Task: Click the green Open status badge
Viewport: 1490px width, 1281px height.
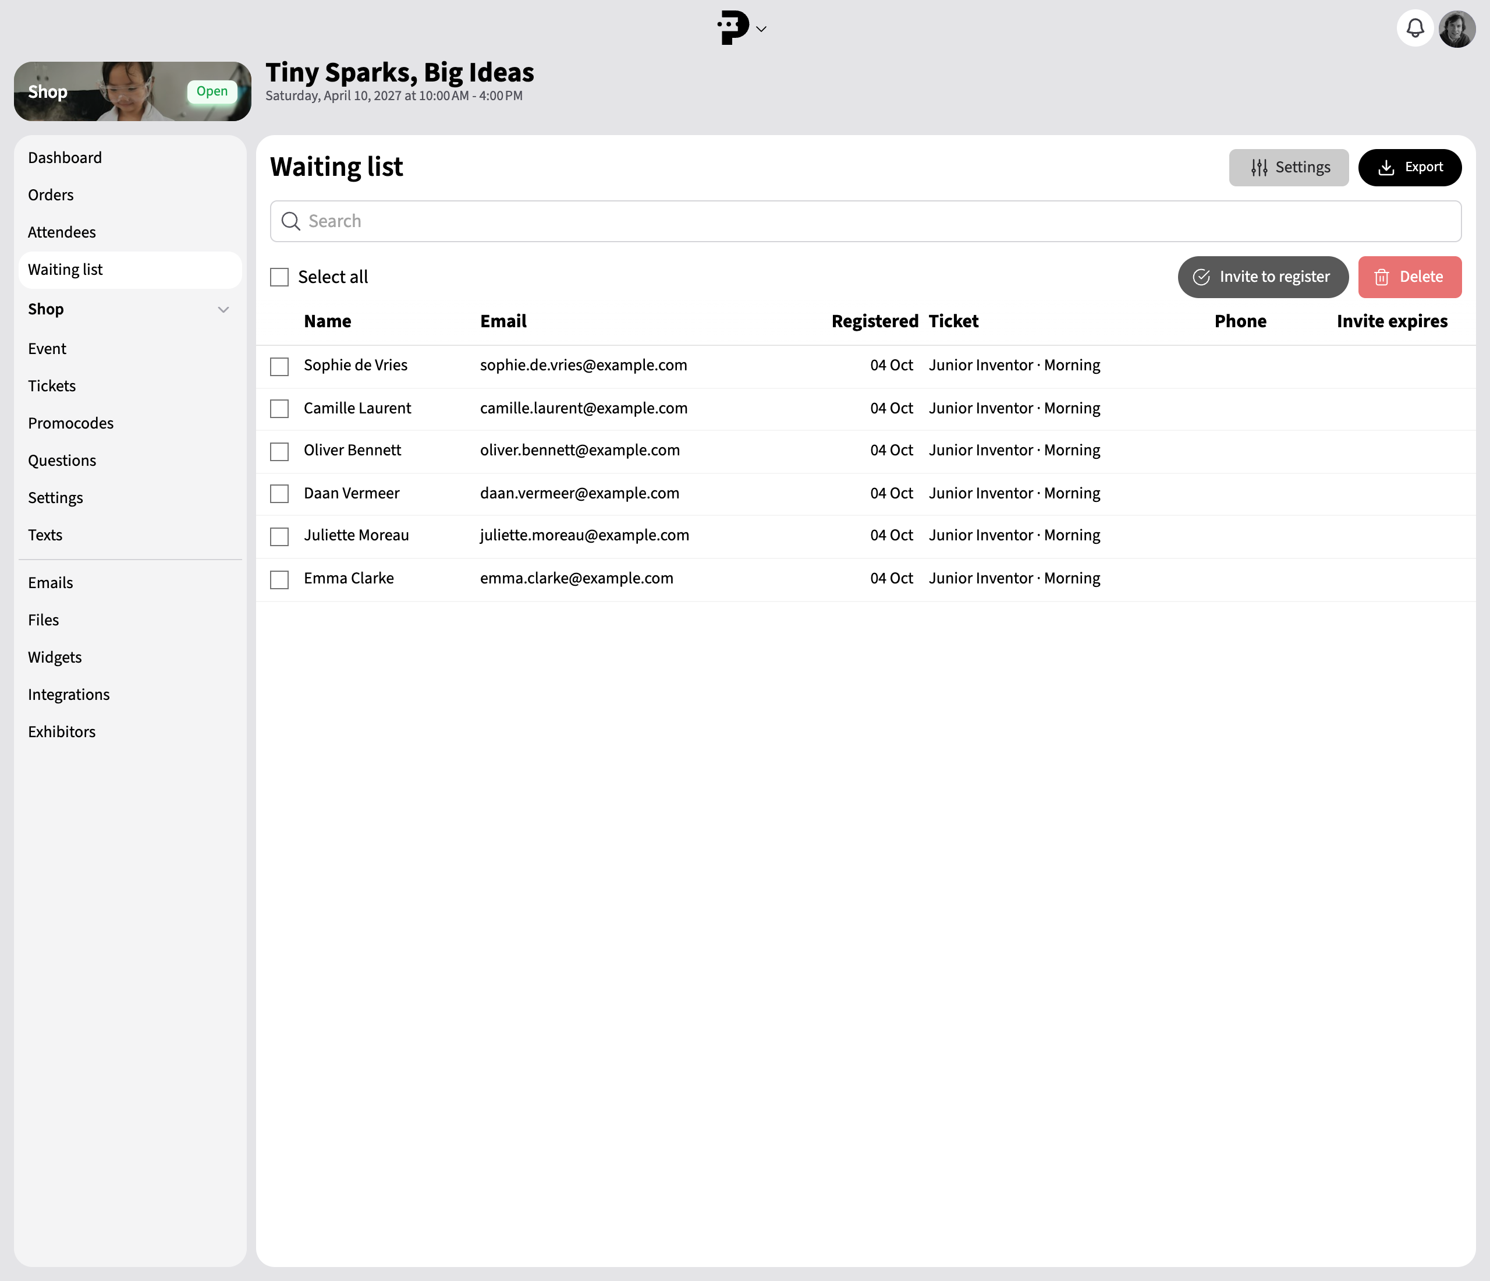Action: [x=212, y=91]
